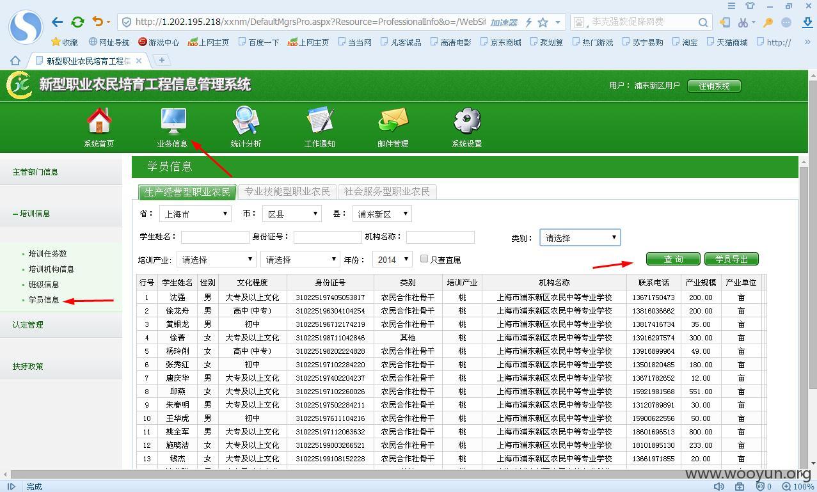Screen dimensions: 817x492
Task: Focus the 身份证号 input field
Action: click(328, 237)
